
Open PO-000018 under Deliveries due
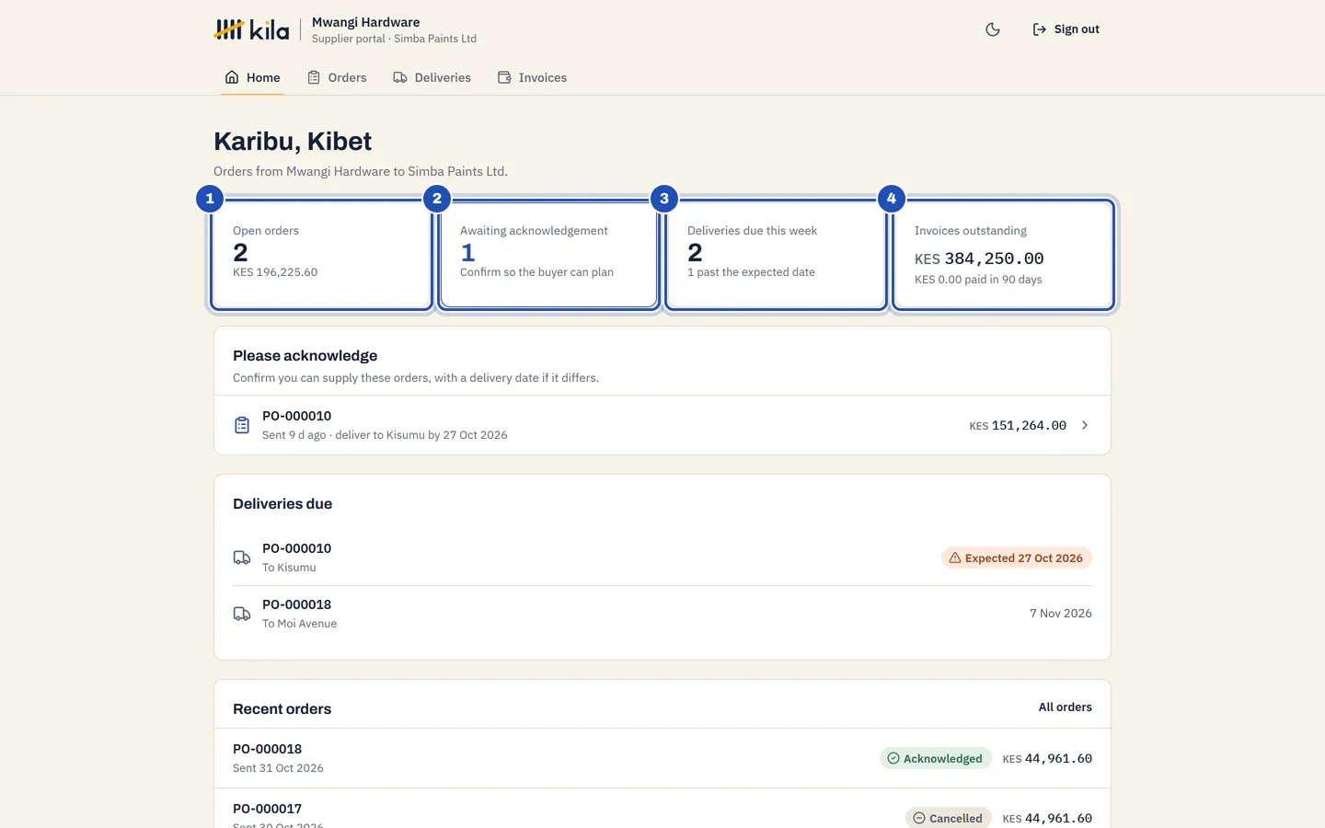point(296,604)
